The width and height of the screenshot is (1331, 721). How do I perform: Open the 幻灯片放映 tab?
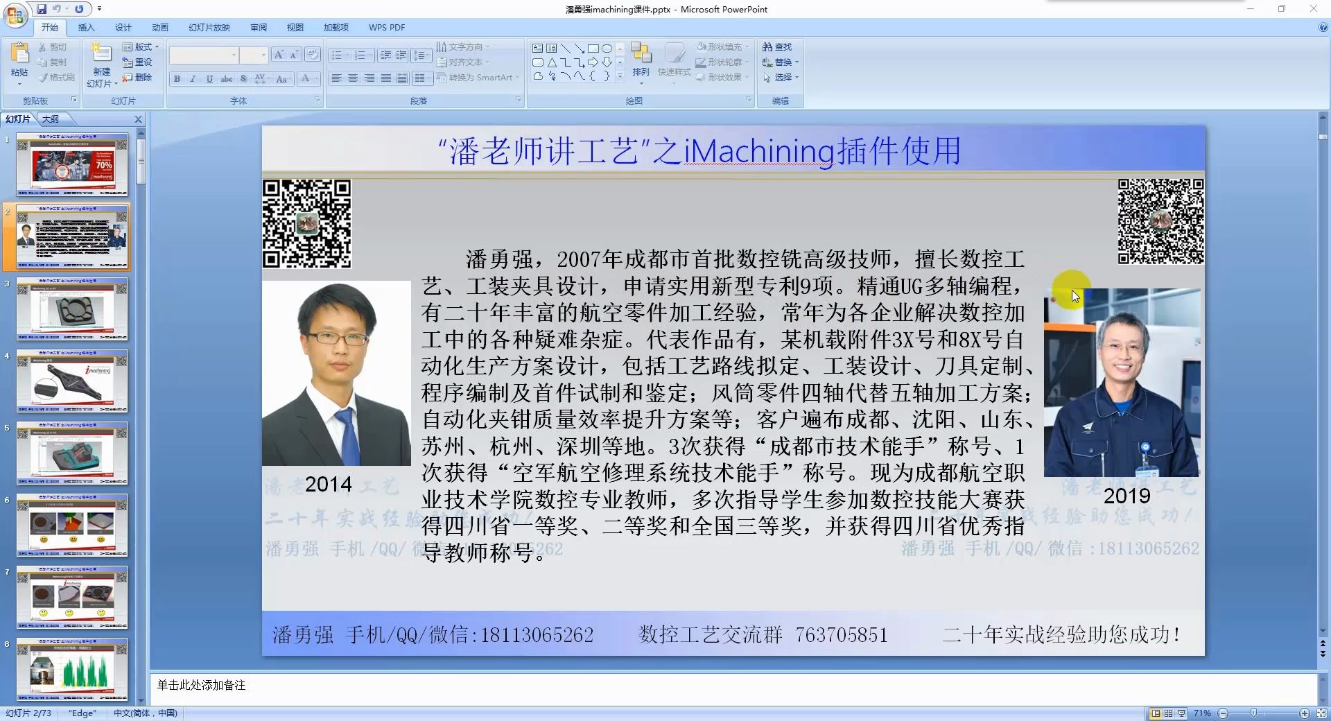[209, 28]
